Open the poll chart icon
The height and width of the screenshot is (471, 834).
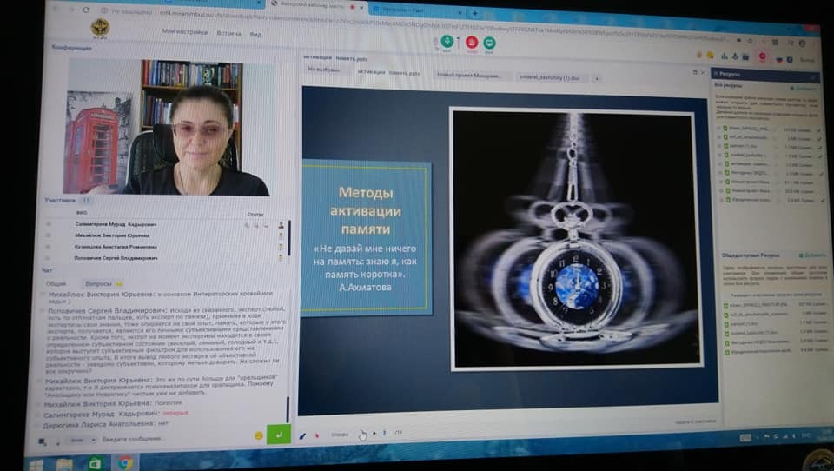(725, 56)
